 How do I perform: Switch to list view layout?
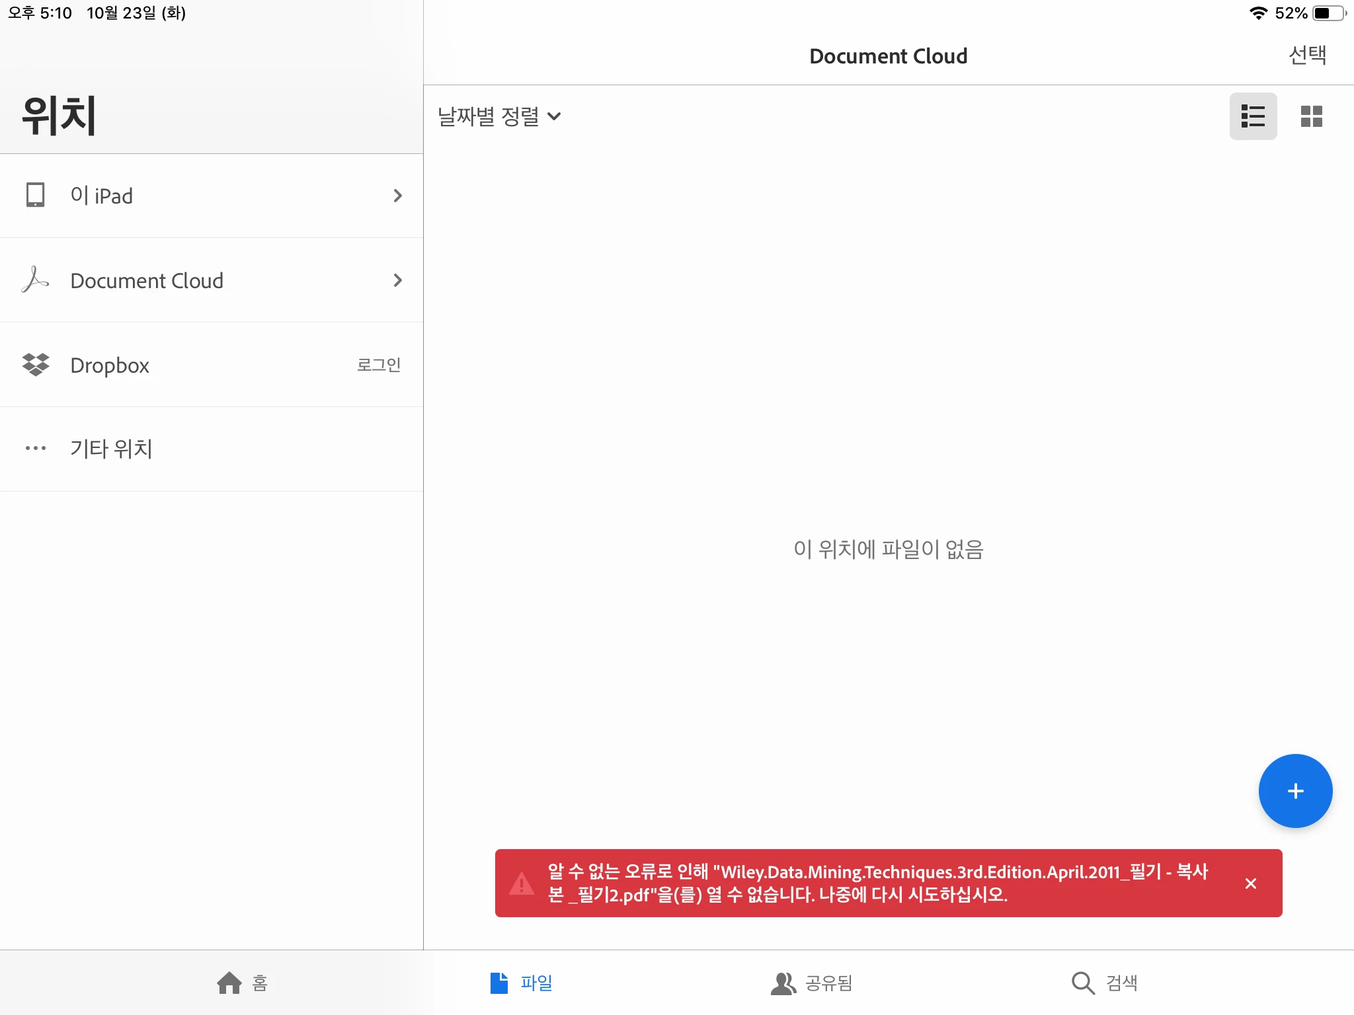click(1253, 116)
